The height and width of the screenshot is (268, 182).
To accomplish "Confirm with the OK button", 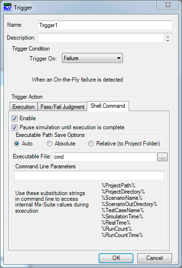I will pos(116,258).
